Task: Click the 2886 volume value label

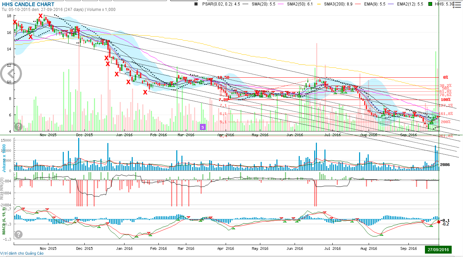Action: (445, 165)
